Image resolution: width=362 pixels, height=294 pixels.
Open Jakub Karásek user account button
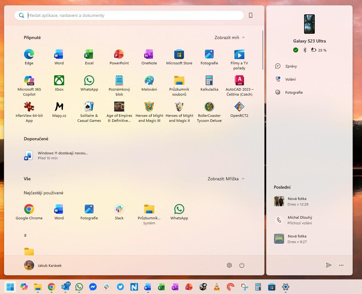[x=43, y=265]
